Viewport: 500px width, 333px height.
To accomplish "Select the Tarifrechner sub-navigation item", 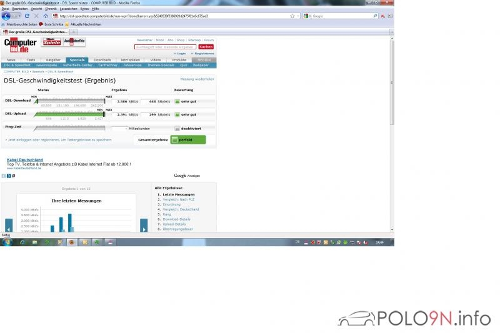I will click(108, 65).
